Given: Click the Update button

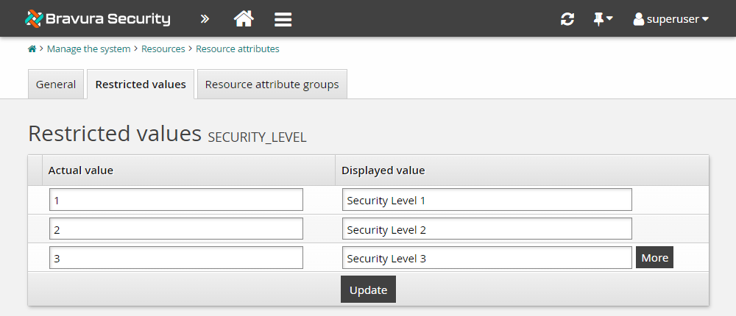Looking at the screenshot, I should coord(368,290).
